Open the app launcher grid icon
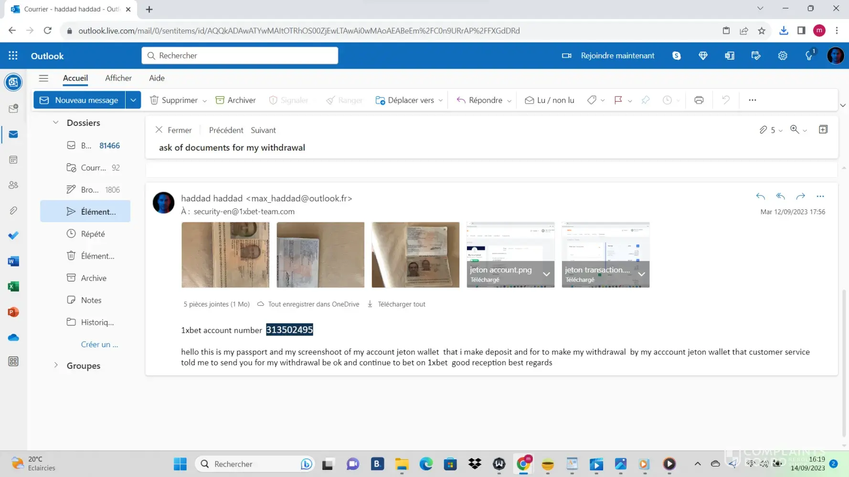The height and width of the screenshot is (477, 849). [x=13, y=56]
